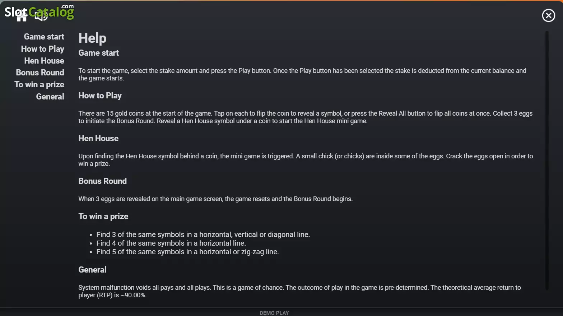The height and width of the screenshot is (316, 563).
Task: Click the Bonus Round content heading
Action: [103, 181]
